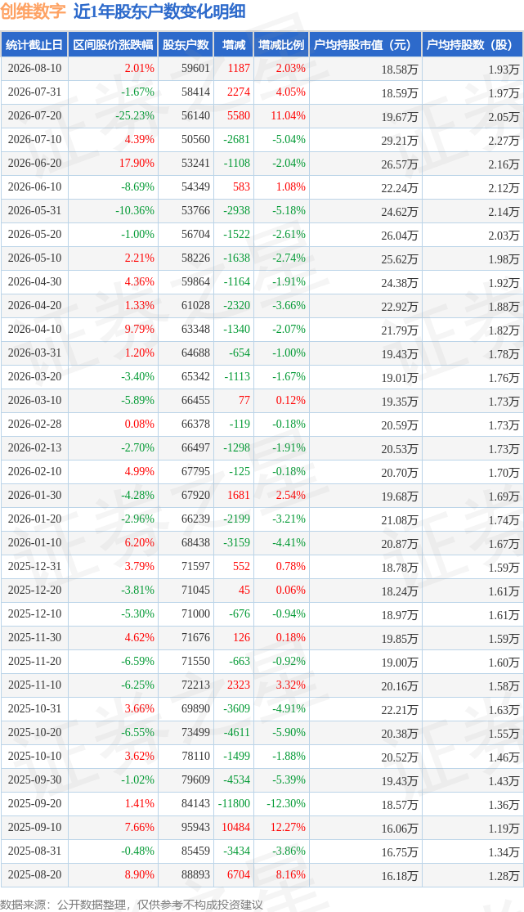Click the 区间股价涨跌幅 column header
The height and width of the screenshot is (912, 524).
click(x=113, y=45)
